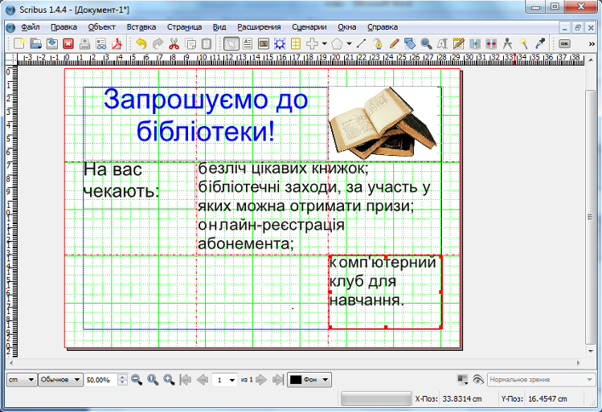
Task: Click the zoom out magnifier button
Action: tap(136, 380)
